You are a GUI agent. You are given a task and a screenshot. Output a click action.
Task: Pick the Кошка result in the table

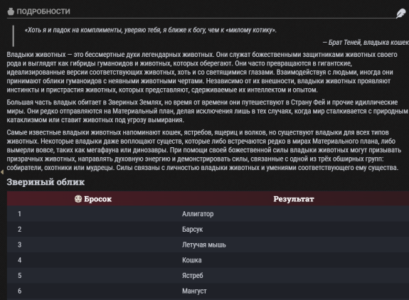(192, 260)
